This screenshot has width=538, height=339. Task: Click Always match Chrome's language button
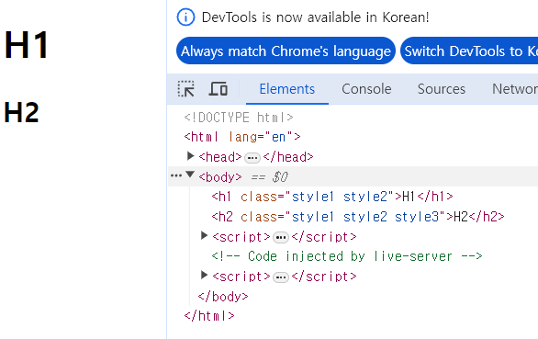click(286, 51)
